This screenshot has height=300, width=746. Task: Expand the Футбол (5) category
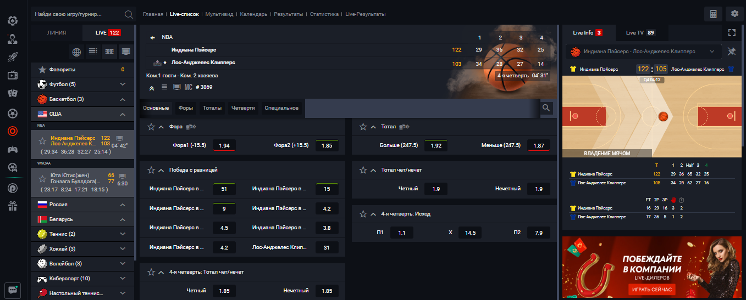123,84
